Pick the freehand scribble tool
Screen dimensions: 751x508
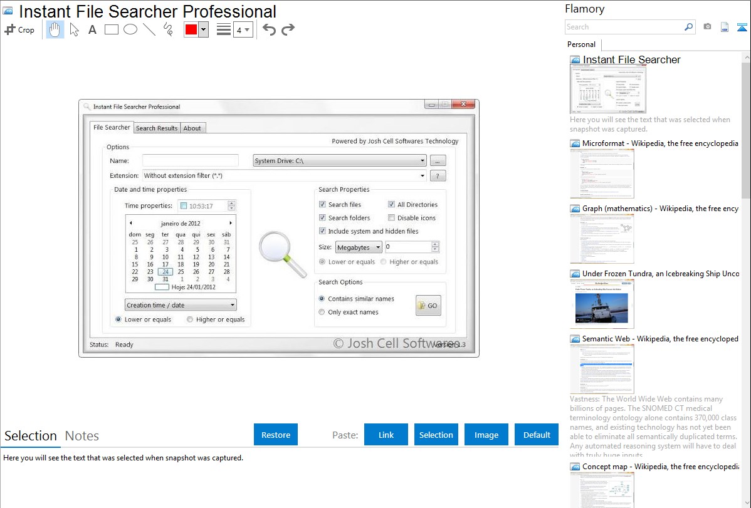point(168,29)
